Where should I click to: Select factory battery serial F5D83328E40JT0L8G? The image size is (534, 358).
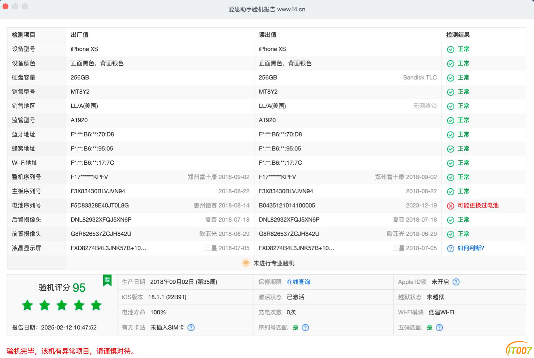tap(100, 206)
